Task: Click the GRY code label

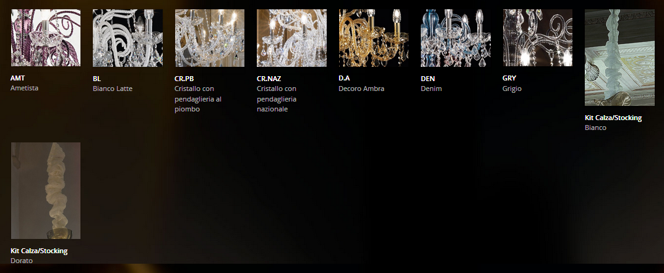Action: 509,79
